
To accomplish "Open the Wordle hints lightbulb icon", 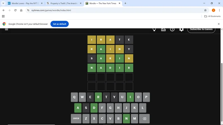I will [154, 29].
